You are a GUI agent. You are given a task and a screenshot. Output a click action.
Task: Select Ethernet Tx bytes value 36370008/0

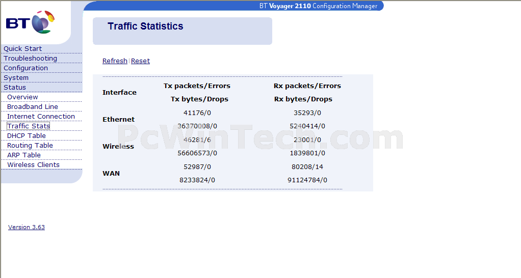point(197,126)
